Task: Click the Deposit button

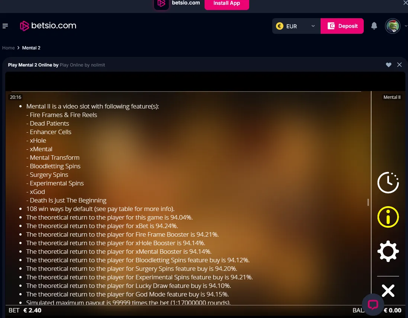Action: tap(342, 26)
